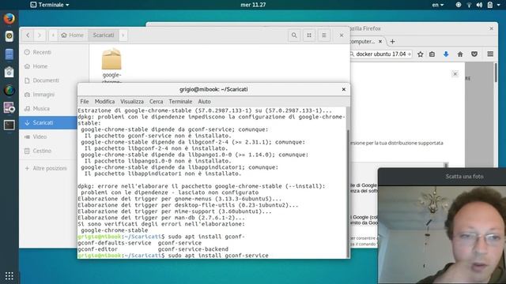Viewport: 506px width, 284px height.
Task: Go forward in file manager
Action: click(x=40, y=35)
